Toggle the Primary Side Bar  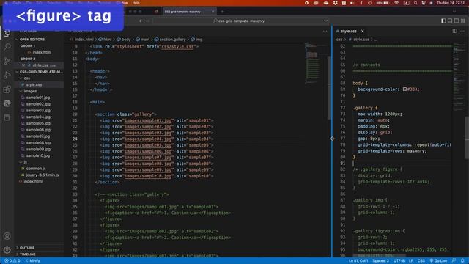443,21
